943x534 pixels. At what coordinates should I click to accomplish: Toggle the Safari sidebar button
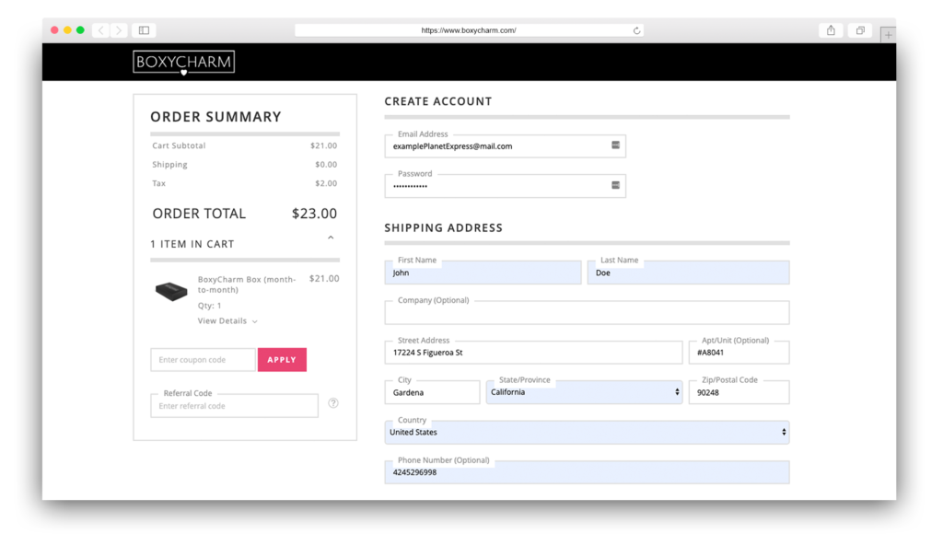(x=145, y=30)
